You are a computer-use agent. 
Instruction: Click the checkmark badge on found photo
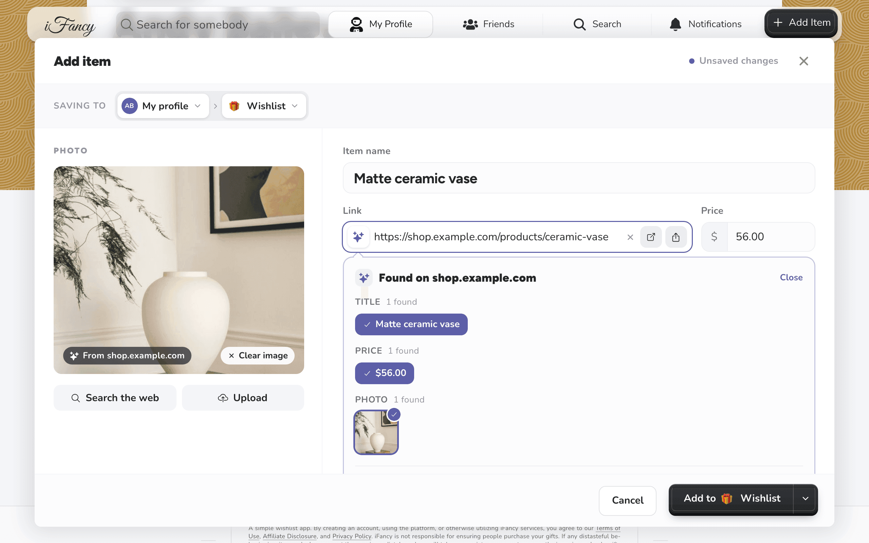394,414
